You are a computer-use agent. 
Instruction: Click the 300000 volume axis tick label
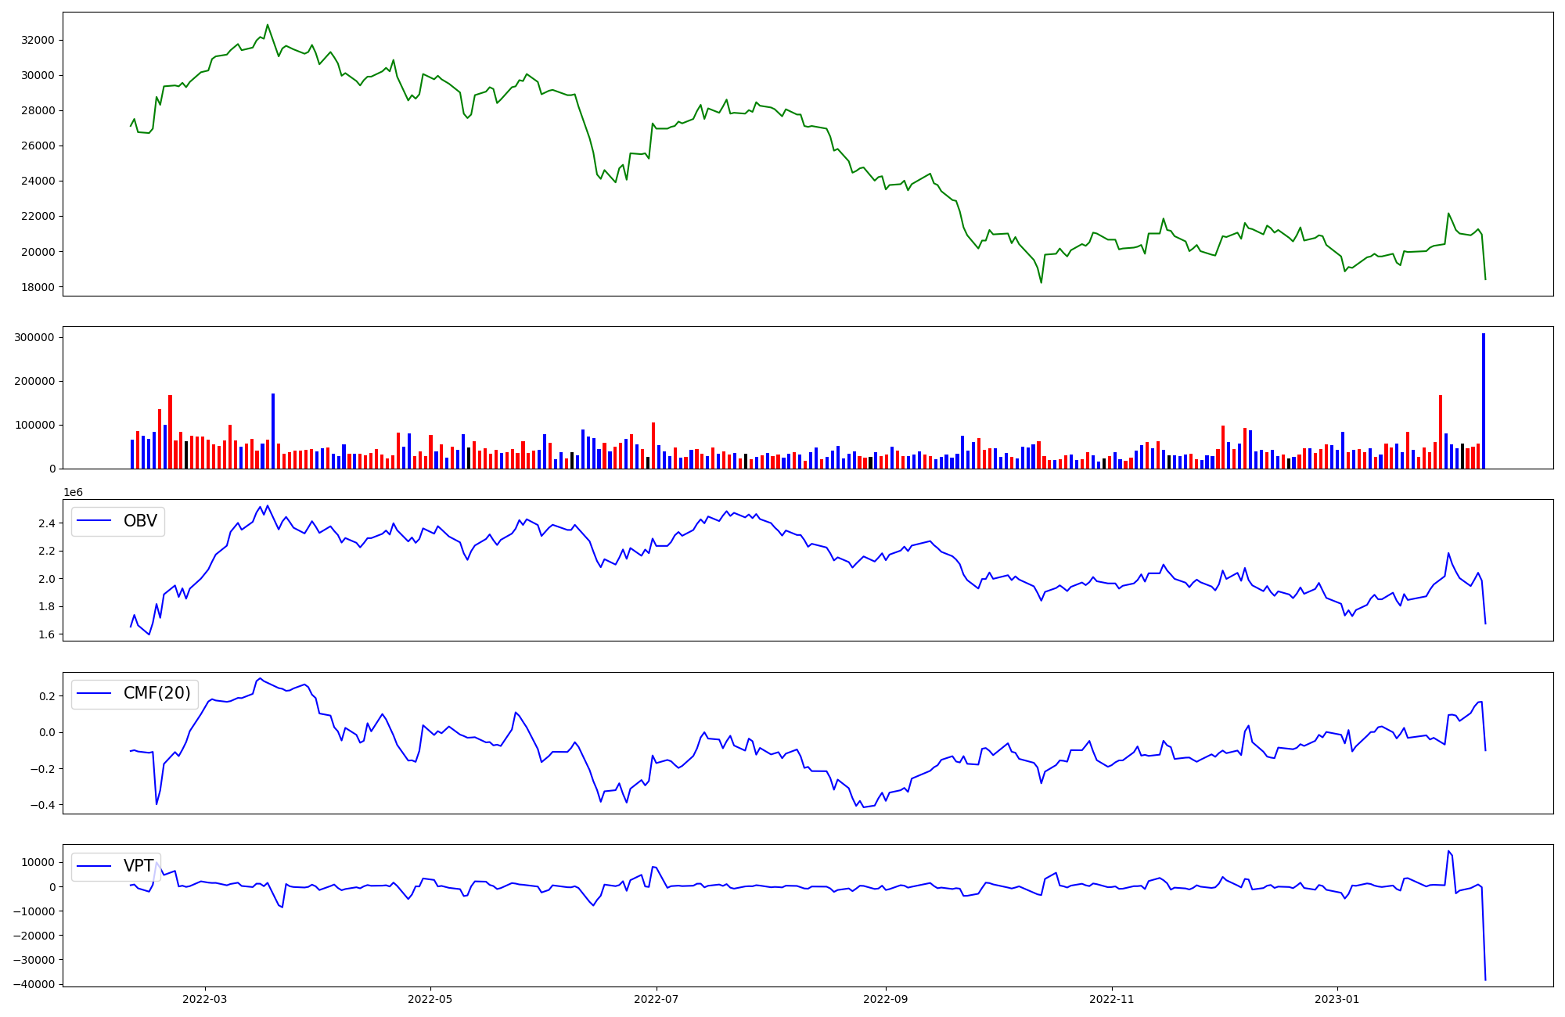(x=33, y=337)
